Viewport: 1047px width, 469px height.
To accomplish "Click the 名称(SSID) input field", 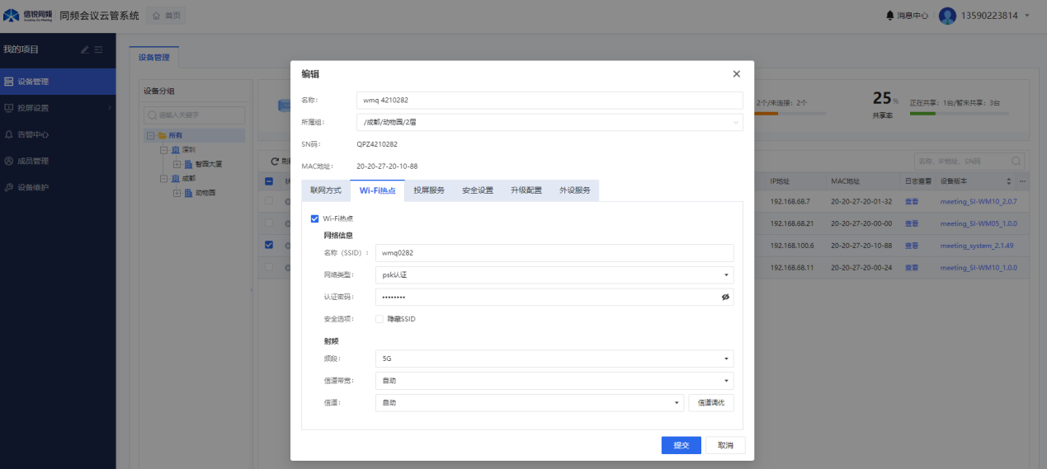I will [x=554, y=253].
